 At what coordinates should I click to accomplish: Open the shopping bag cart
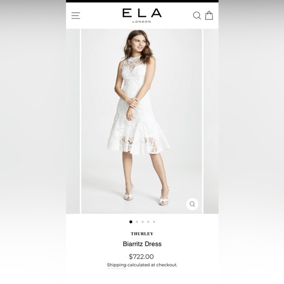pyautogui.click(x=209, y=15)
